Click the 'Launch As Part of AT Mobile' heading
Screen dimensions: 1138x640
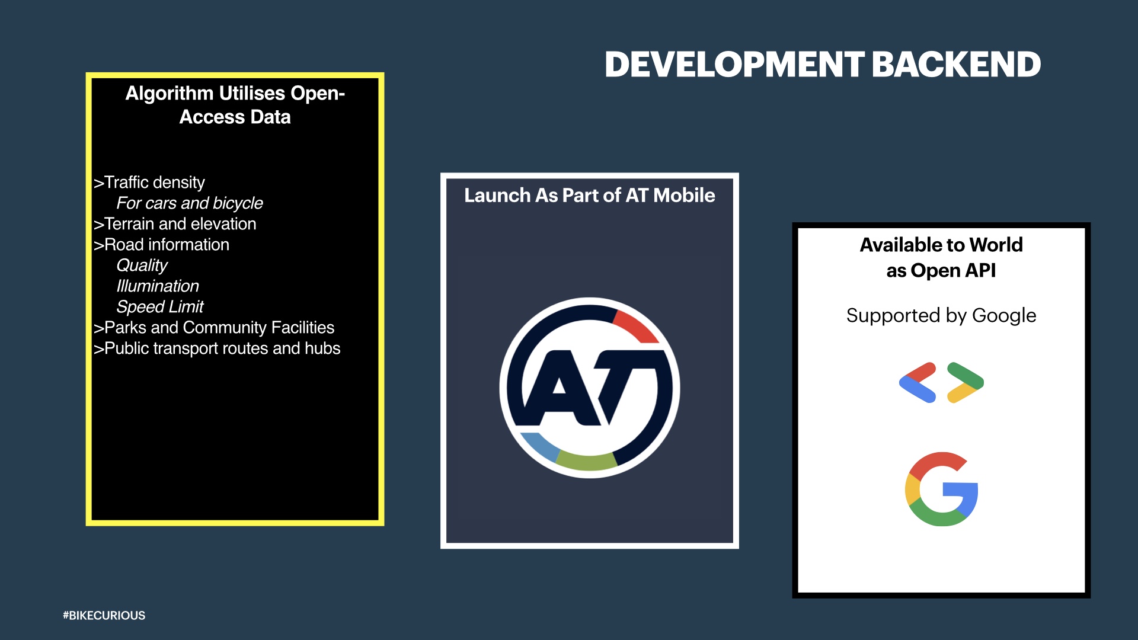[x=589, y=195]
